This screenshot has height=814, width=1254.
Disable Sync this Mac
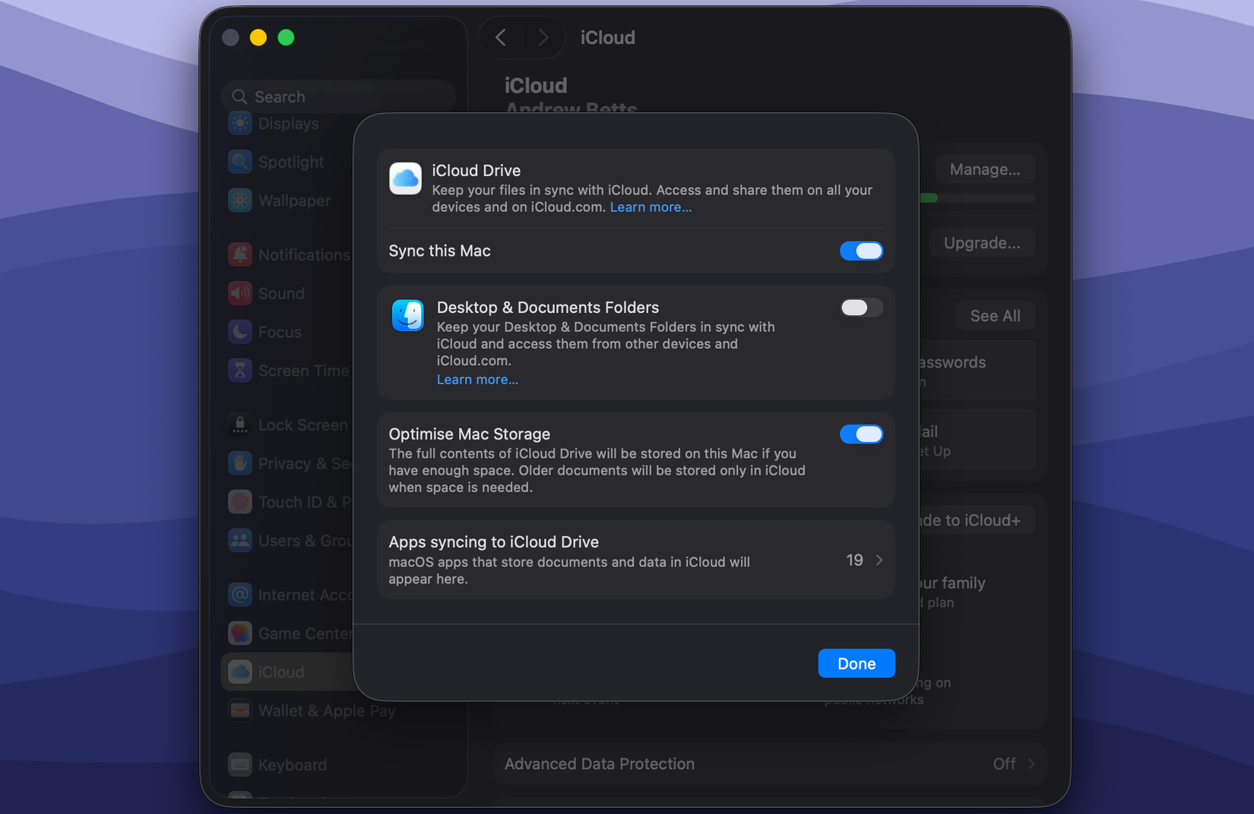[861, 251]
